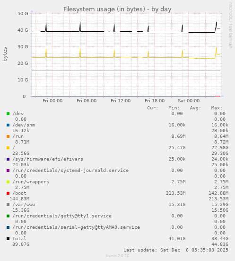Click the graph title 'Filesystem usage (in bytes) - by day'
Viewport: 235px width, 261px height.
[117, 9]
